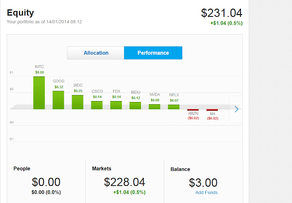The image size is (292, 203).
Task: Click the ($0.02) loss under MA
Action: (213, 118)
